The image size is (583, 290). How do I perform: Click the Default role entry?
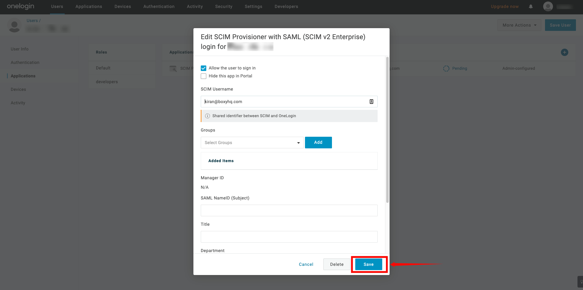click(103, 68)
